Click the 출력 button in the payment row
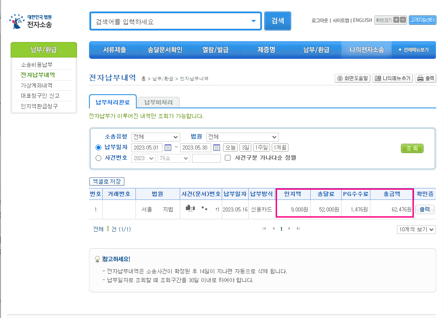The width and height of the screenshot is (443, 318). [424, 209]
